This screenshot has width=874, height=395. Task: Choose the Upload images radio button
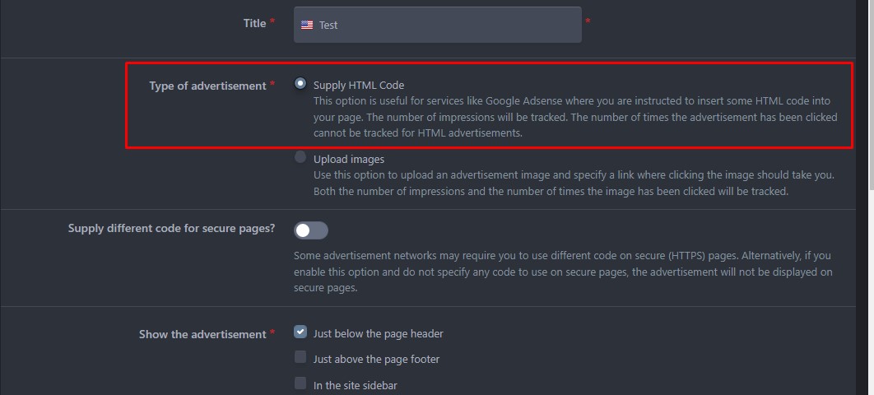pos(300,157)
